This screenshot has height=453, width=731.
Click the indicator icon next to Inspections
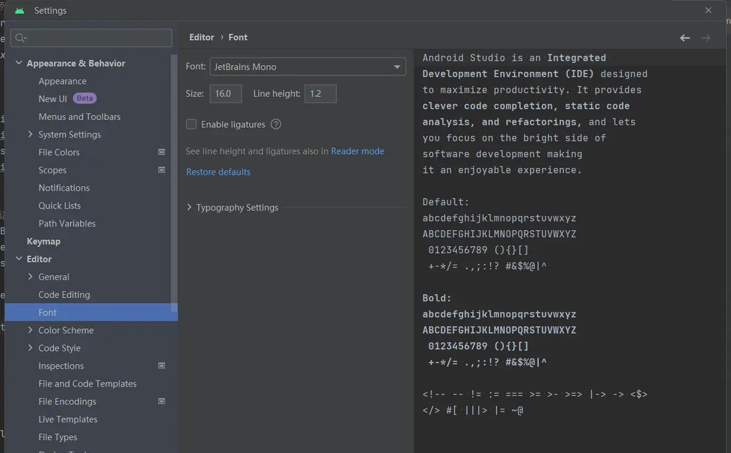162,365
